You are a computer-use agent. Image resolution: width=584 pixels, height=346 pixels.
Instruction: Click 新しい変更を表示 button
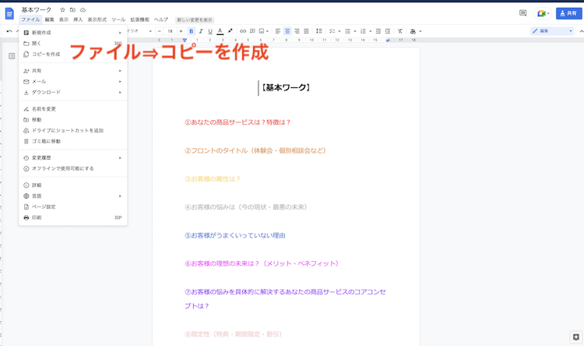[193, 19]
